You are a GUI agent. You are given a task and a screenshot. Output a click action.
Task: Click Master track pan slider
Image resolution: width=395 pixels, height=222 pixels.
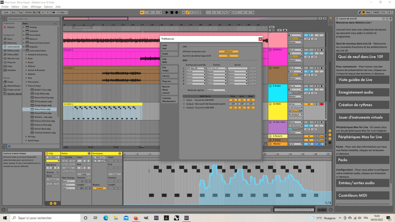(x=319, y=144)
